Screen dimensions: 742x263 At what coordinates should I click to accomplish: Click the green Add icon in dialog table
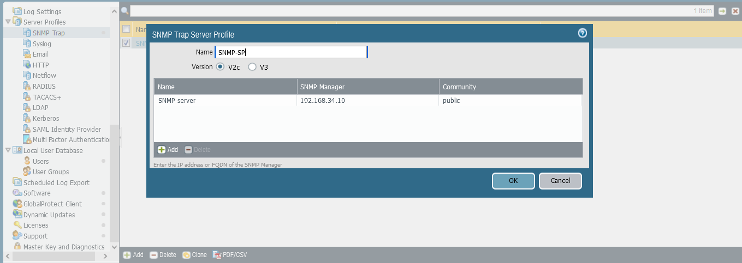point(162,150)
